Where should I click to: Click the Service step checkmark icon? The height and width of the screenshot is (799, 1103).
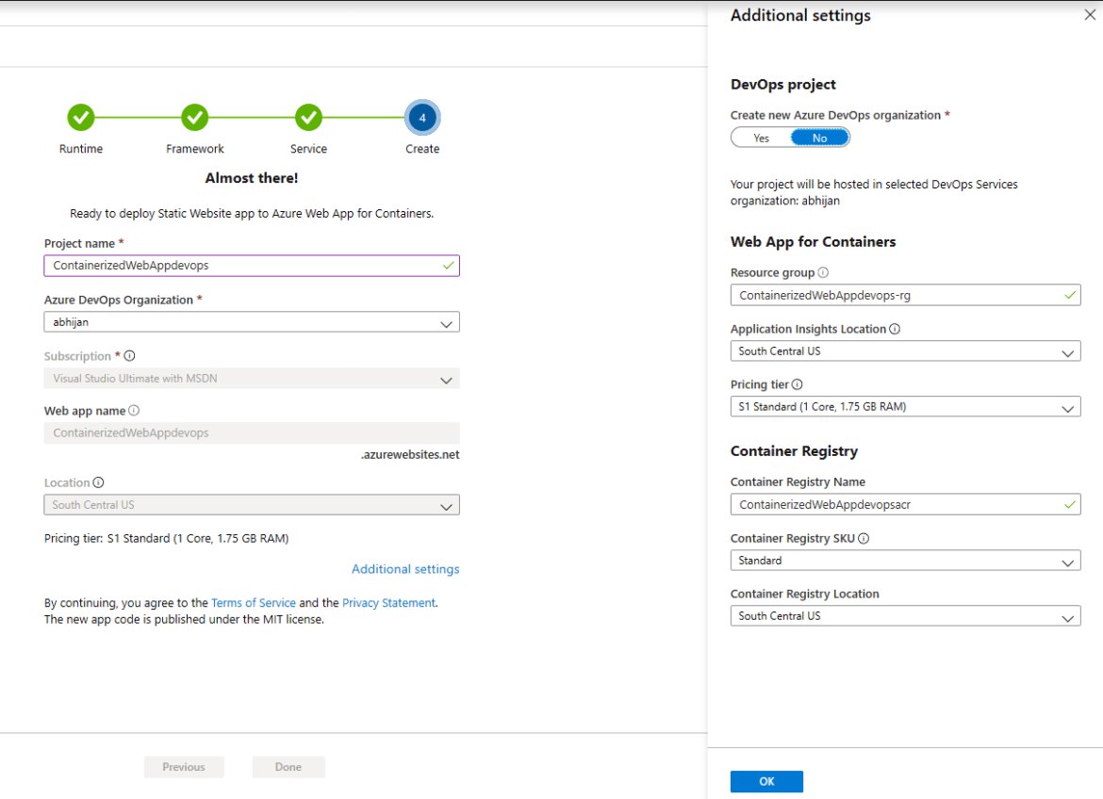coord(308,118)
